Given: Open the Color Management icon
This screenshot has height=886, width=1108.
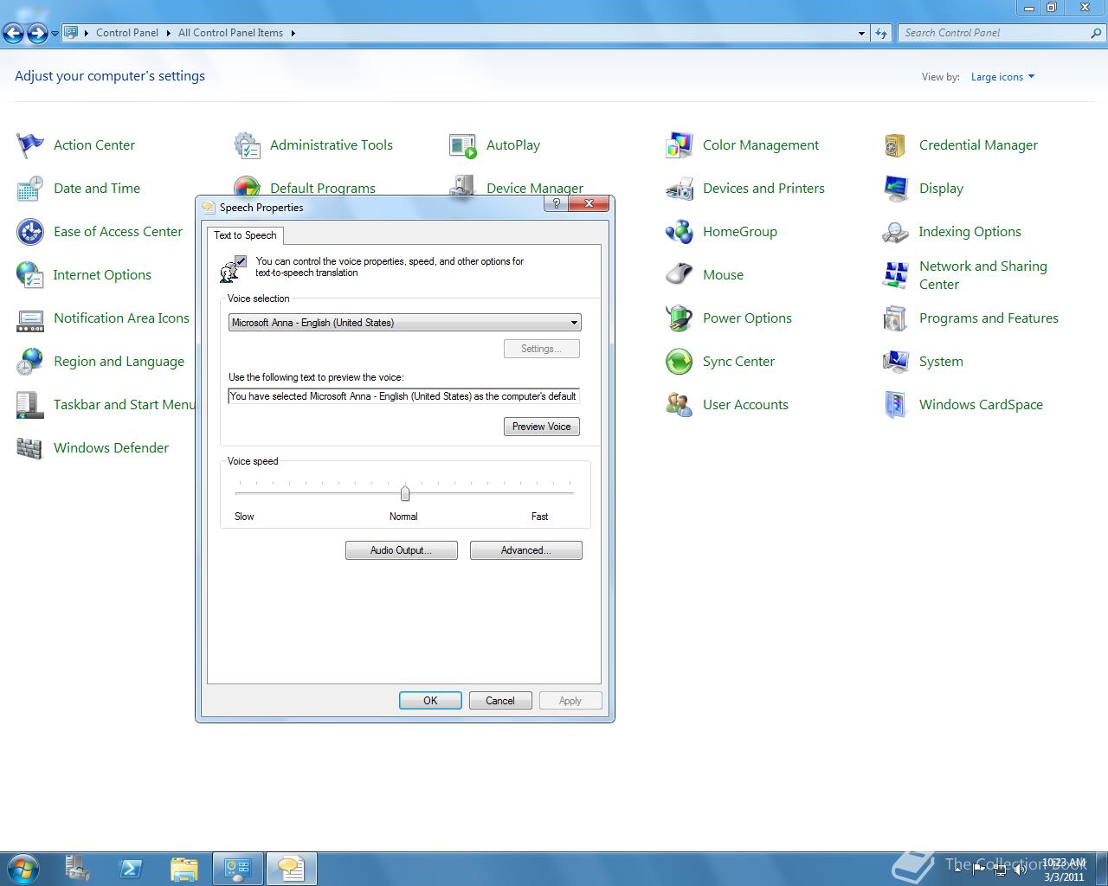Looking at the screenshot, I should pyautogui.click(x=680, y=145).
